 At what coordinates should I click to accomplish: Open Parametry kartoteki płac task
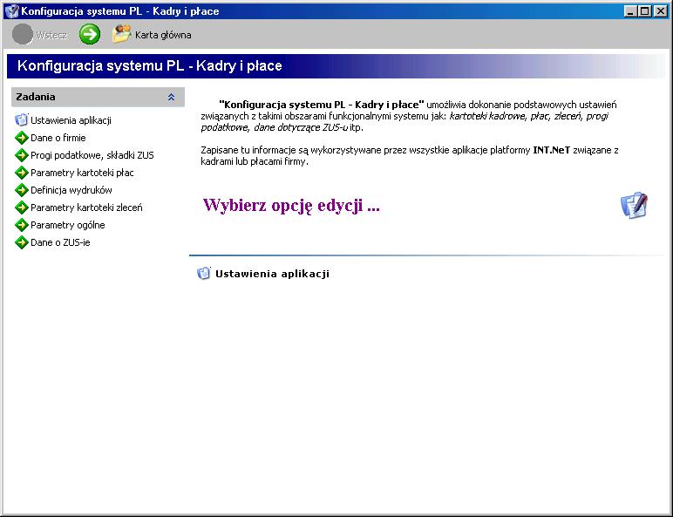pyautogui.click(x=83, y=173)
